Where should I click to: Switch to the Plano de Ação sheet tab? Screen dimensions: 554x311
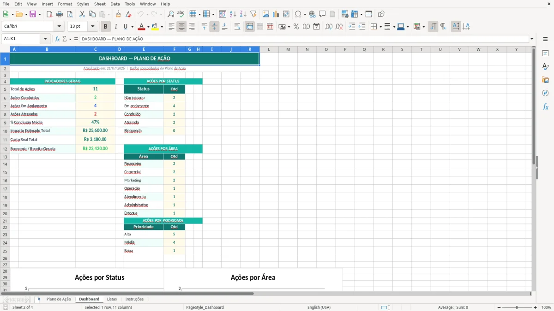coord(59,299)
